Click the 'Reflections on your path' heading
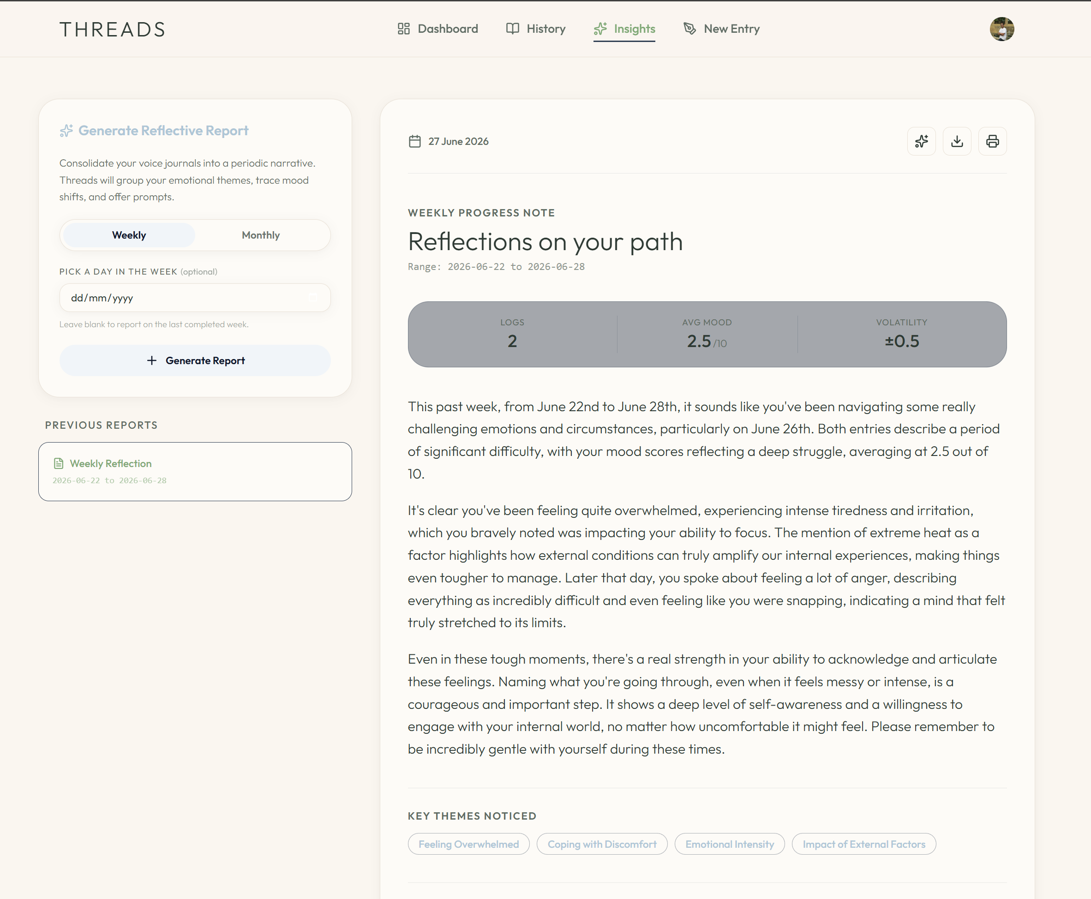This screenshot has width=1091, height=899. tap(545, 242)
